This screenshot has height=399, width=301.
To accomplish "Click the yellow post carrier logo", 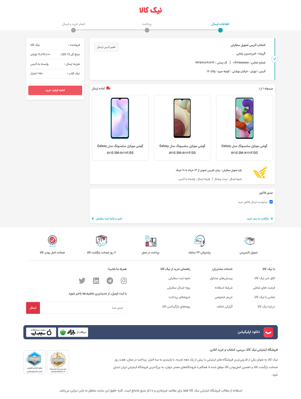I will coord(260,173).
